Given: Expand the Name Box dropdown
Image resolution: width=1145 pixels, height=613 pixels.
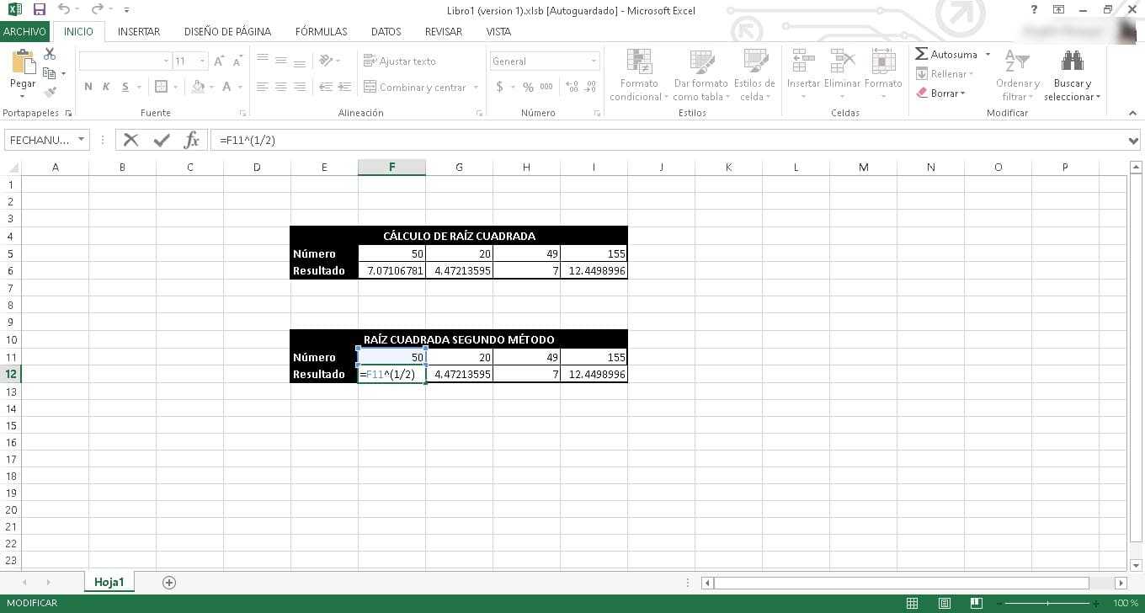Looking at the screenshot, I should click(82, 140).
